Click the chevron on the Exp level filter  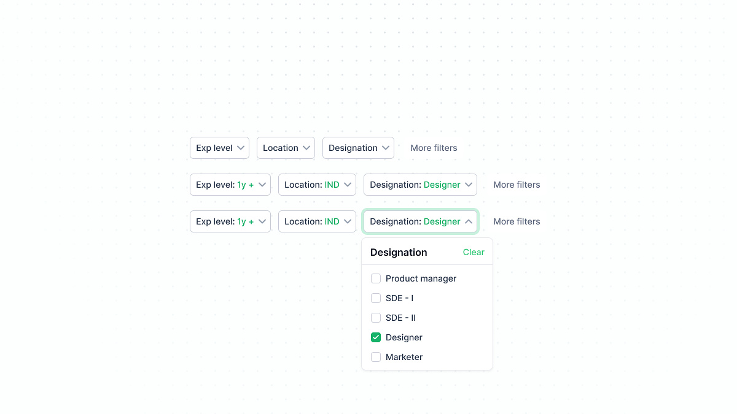241,147
